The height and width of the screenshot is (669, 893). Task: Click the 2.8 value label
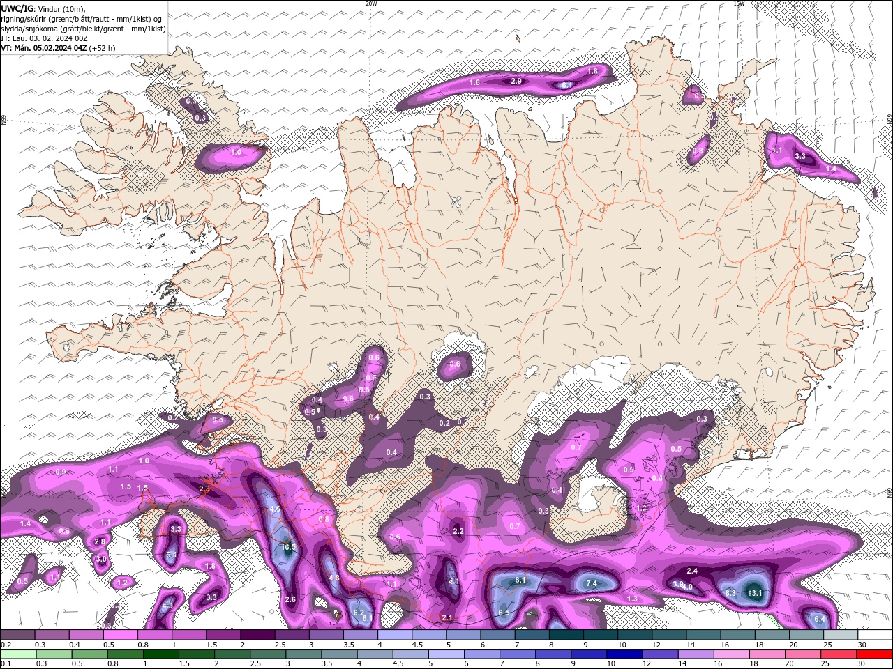[x=100, y=541]
